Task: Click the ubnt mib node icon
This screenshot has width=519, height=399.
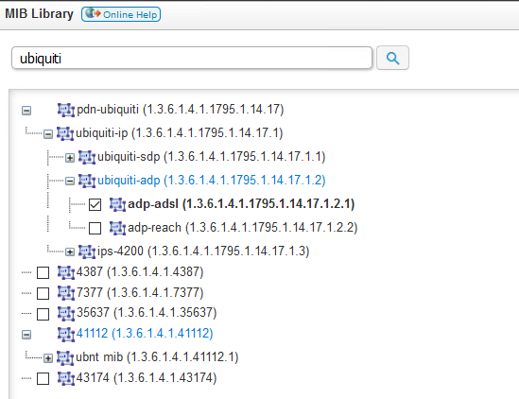Action: [x=65, y=357]
